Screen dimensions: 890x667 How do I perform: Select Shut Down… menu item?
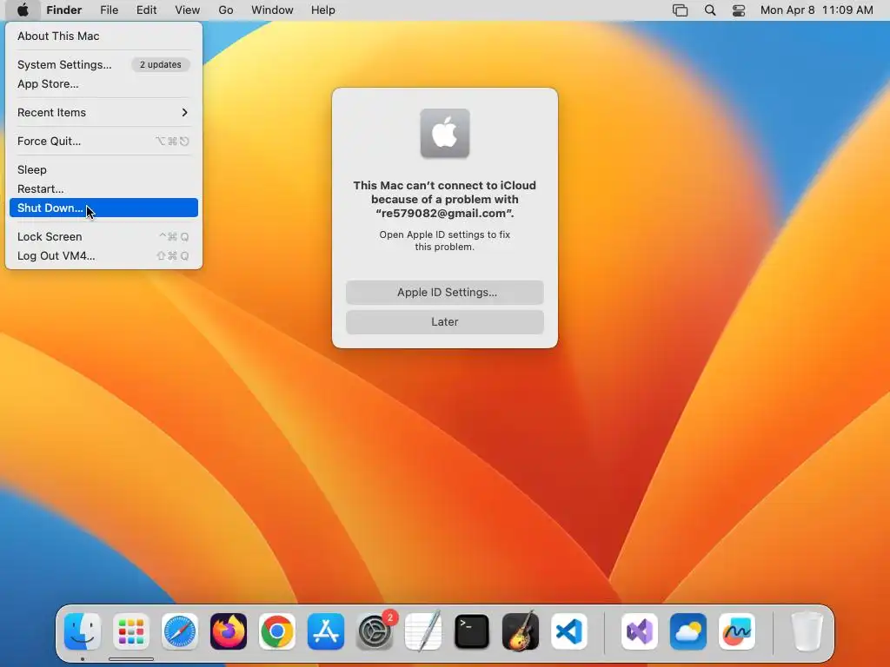coord(103,208)
